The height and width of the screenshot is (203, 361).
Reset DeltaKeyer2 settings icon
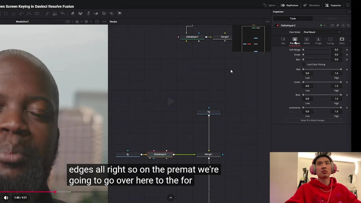tap(348, 25)
